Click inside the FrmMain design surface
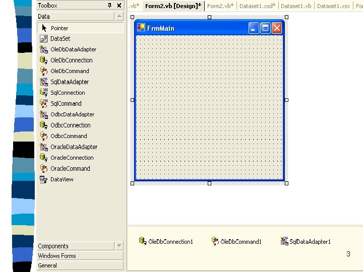The width and height of the screenshot is (363, 272). point(209,108)
